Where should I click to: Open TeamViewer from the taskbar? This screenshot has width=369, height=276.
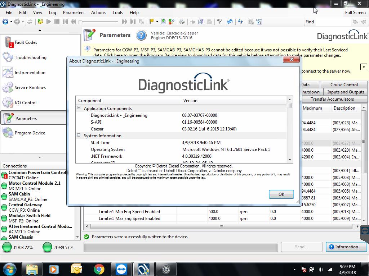pos(122,269)
